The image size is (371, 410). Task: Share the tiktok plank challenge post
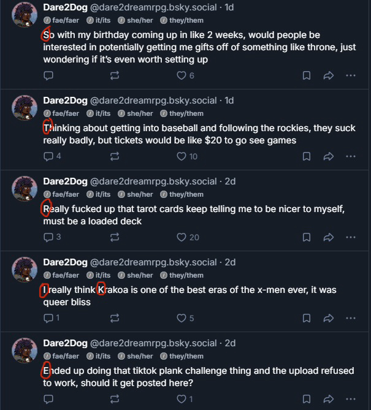point(328,399)
